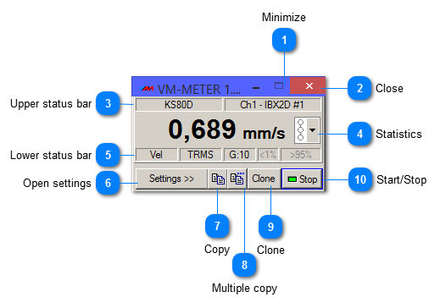Click the TRMS status field

click(200, 155)
